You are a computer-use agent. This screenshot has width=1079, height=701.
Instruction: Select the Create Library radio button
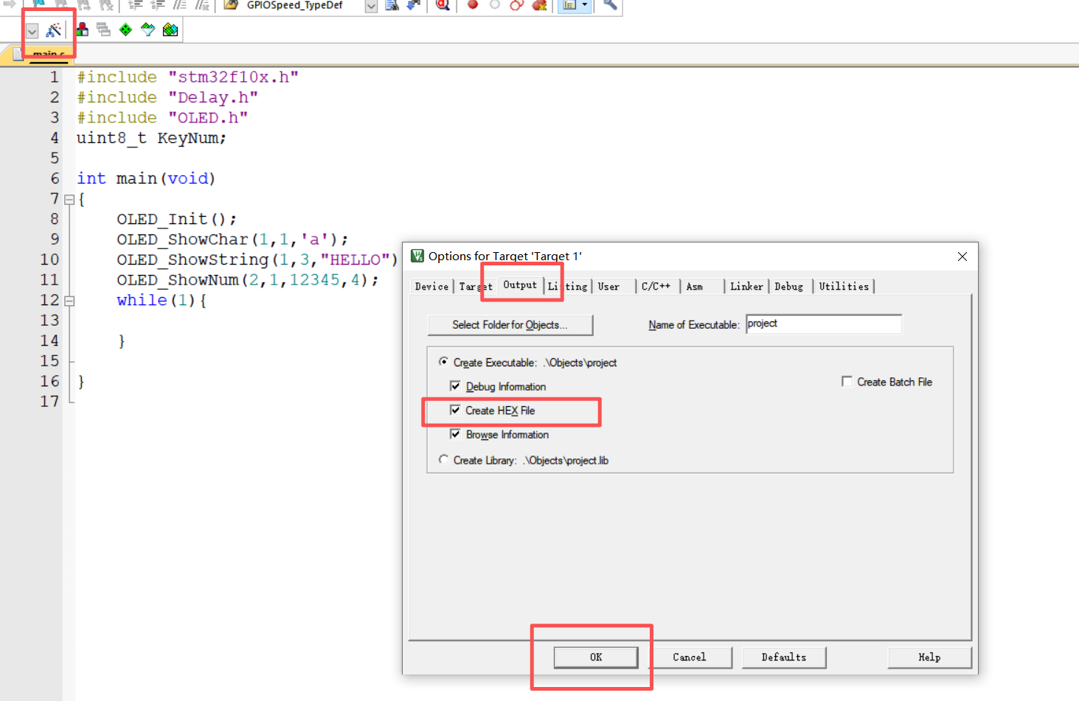coord(443,459)
